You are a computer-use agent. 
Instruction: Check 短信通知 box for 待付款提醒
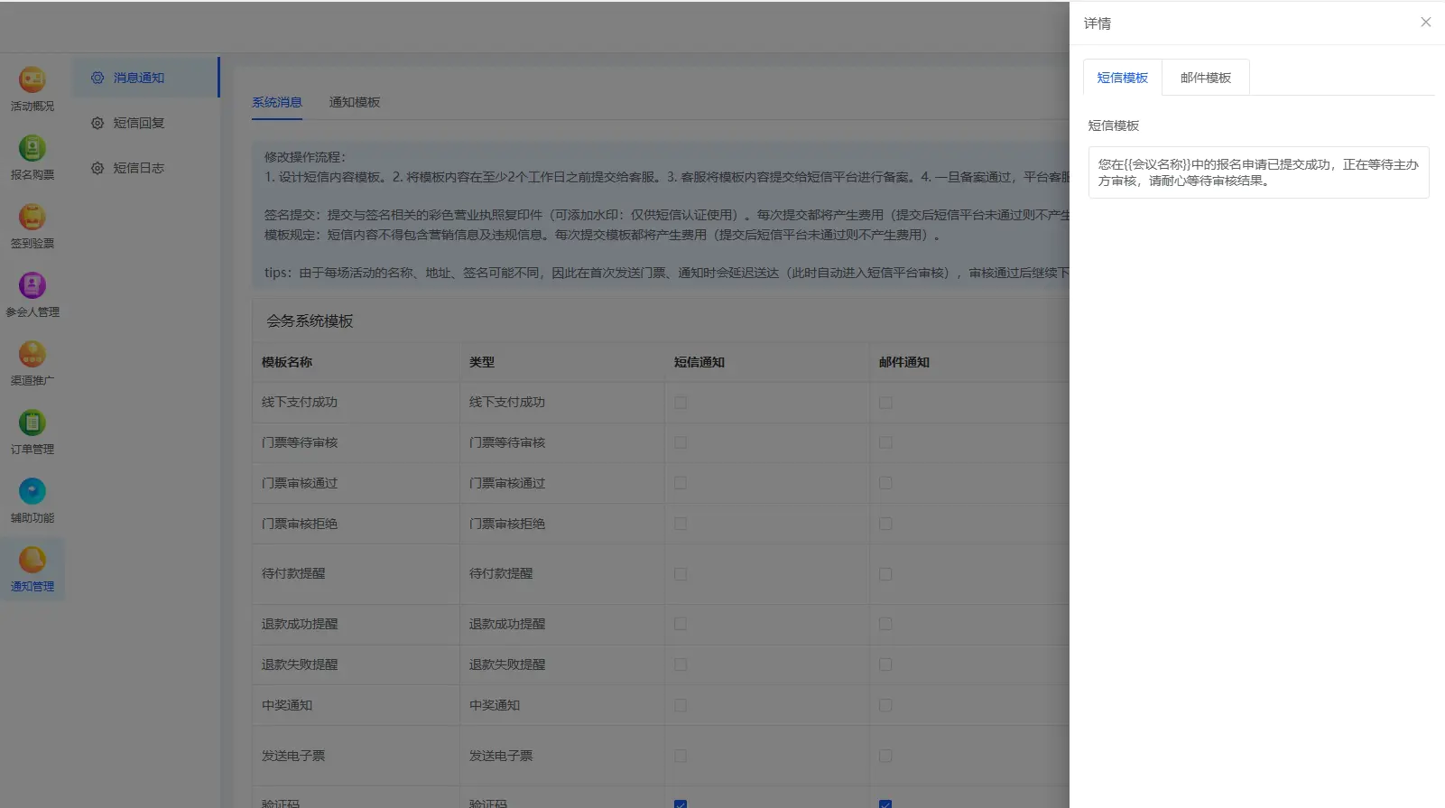(681, 574)
